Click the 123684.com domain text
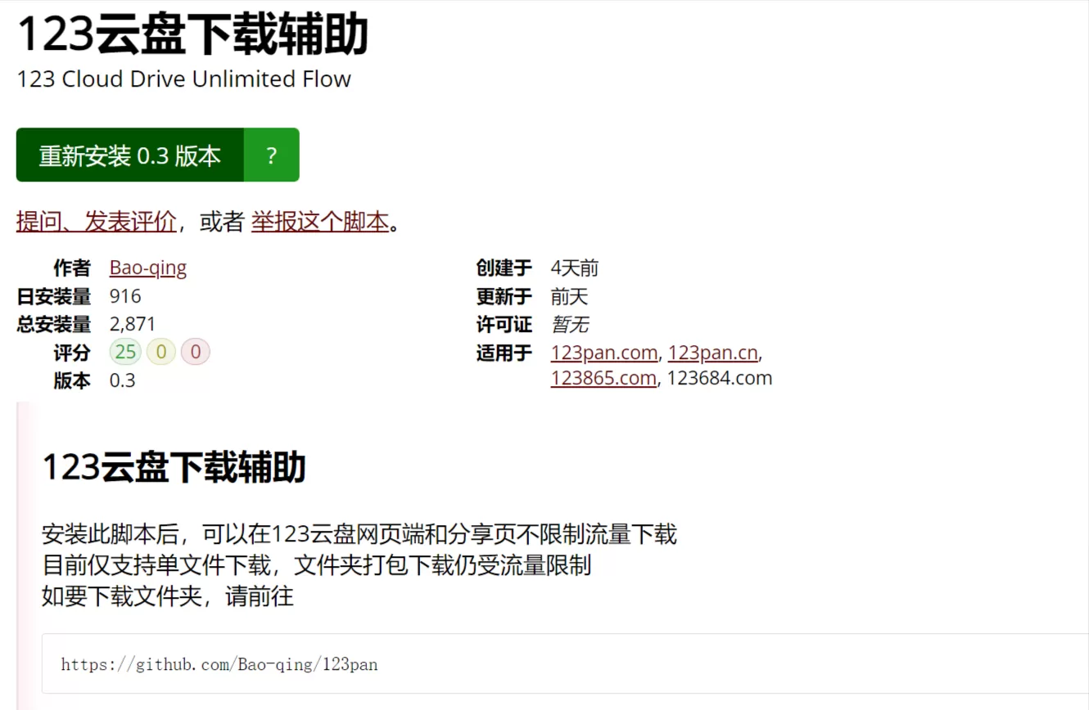Viewport: 1089px width, 710px height. tap(720, 378)
